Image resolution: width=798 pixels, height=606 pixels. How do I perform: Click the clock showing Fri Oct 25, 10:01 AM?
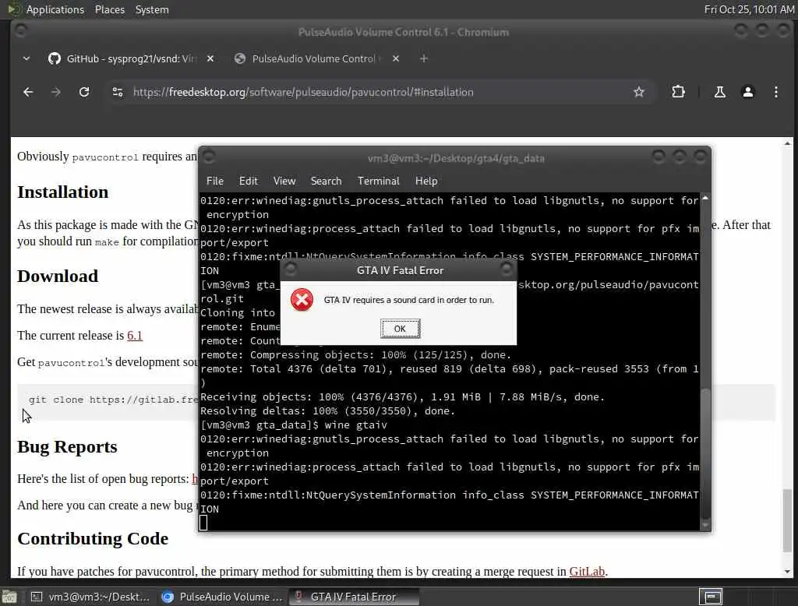[749, 9]
